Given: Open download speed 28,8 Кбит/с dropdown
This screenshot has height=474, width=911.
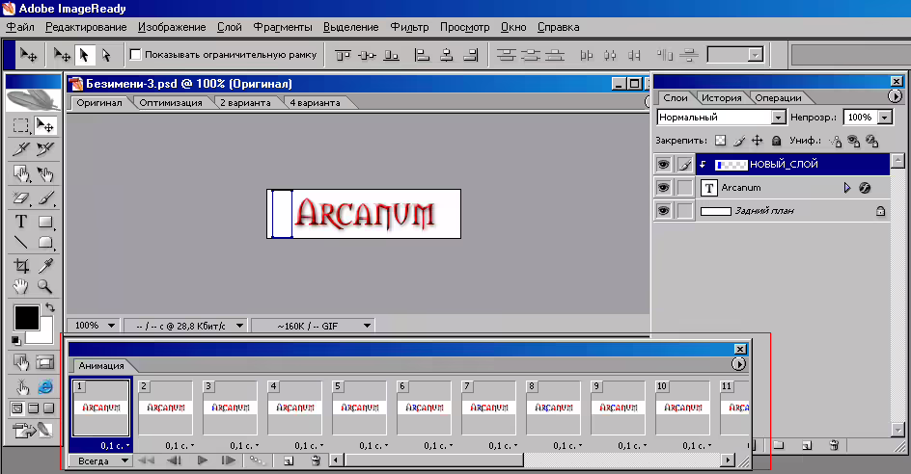Looking at the screenshot, I should click(186, 326).
